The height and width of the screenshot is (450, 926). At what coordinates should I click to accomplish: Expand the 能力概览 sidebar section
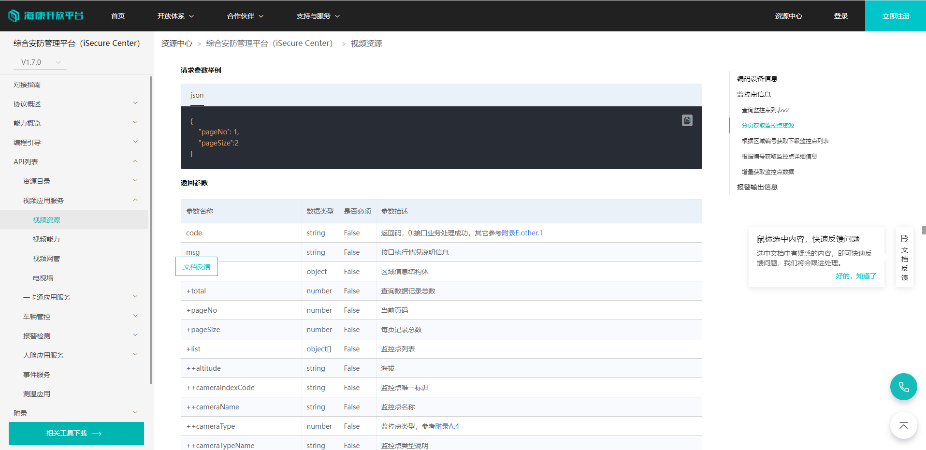pos(135,123)
